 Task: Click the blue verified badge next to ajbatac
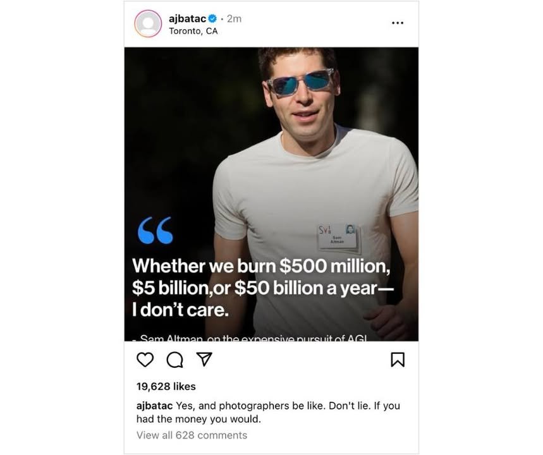click(x=212, y=18)
